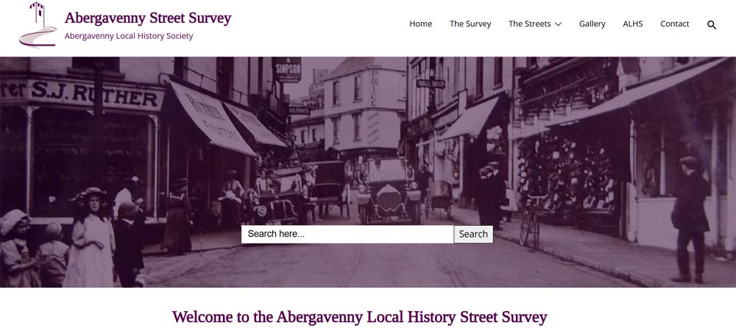736x328 pixels.
Task: Open the header search magnifier icon
Action: [712, 25]
